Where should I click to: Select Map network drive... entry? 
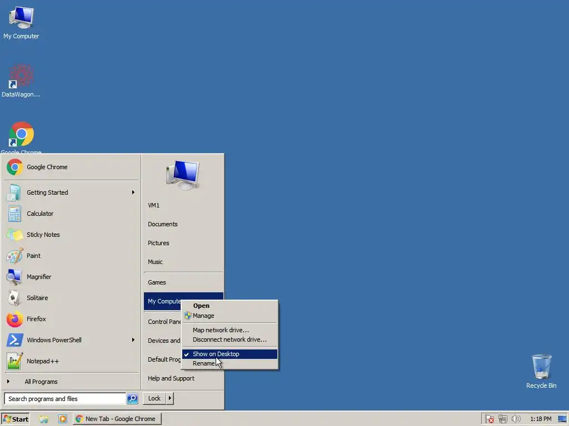point(229,330)
